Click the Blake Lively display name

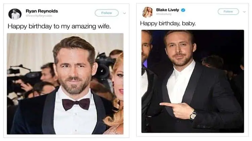click(168, 10)
